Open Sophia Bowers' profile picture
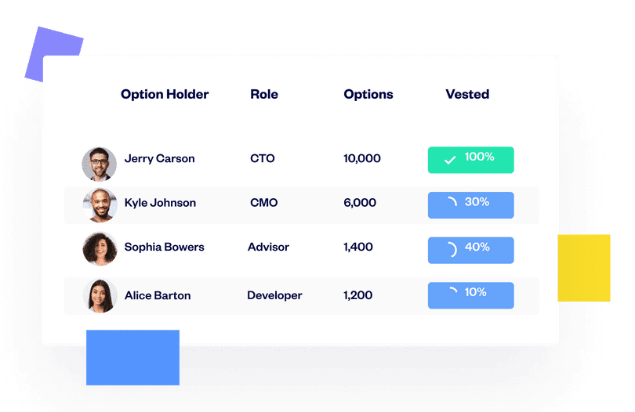 100,249
